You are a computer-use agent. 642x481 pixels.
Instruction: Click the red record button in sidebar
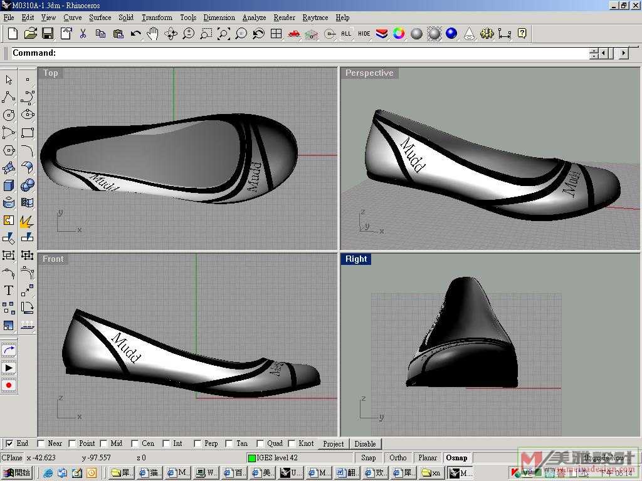[x=9, y=385]
